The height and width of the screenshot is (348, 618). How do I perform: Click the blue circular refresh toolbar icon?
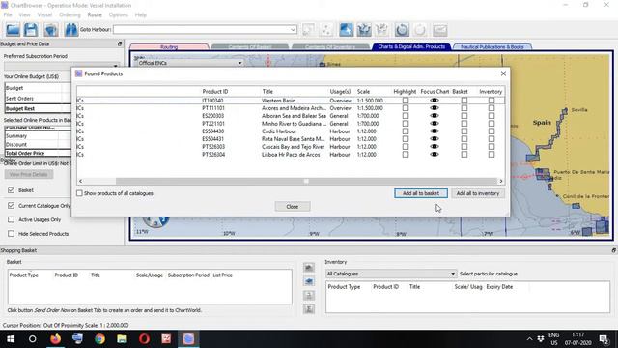(402, 30)
